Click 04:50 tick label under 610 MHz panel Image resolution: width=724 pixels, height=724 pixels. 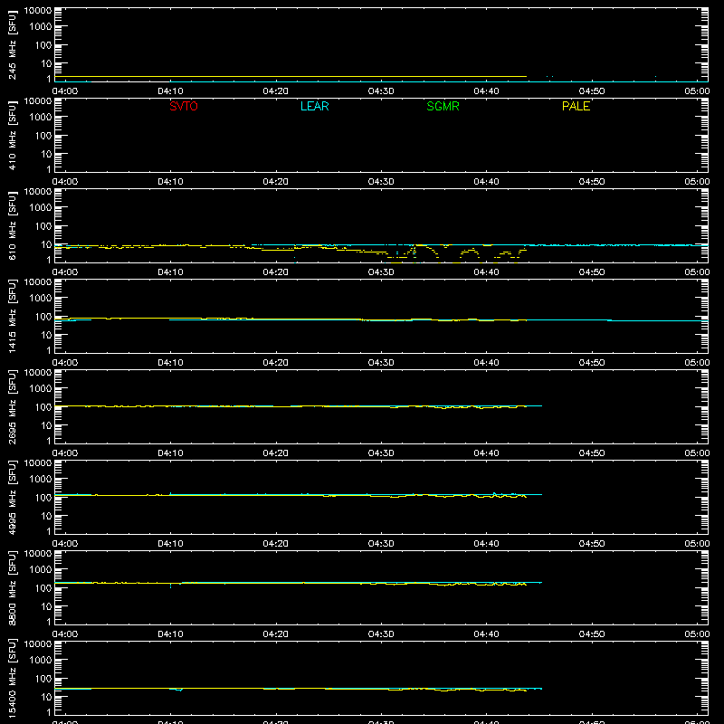(592, 272)
